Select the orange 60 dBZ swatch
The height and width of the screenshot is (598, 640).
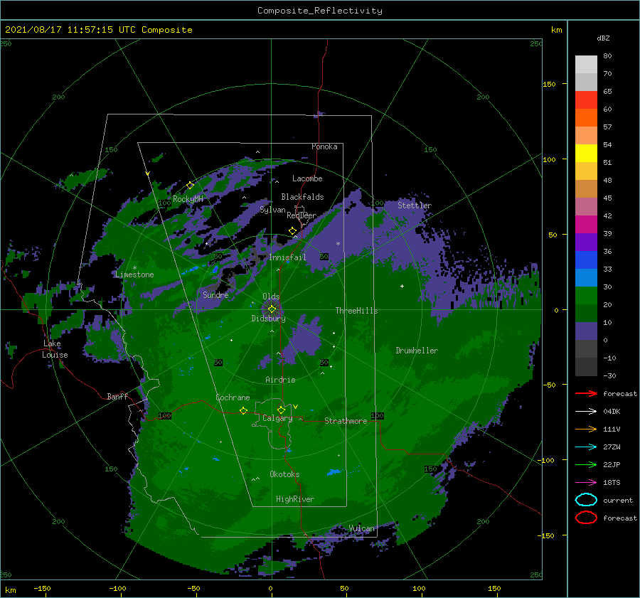[586, 118]
